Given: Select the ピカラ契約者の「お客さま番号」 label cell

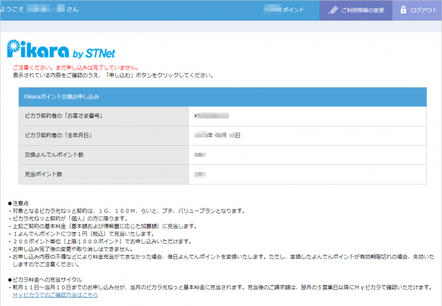Looking at the screenshot, I should (104, 116).
